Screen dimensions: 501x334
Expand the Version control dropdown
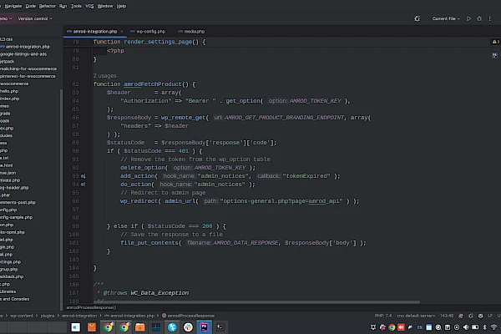(35, 18)
